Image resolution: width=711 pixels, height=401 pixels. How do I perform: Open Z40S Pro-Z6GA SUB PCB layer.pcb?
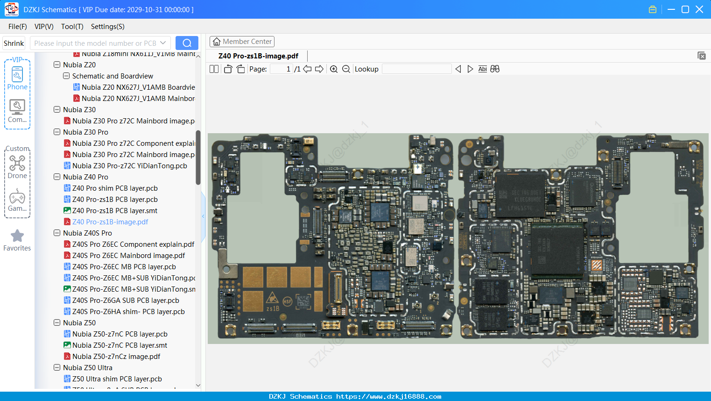(121, 301)
